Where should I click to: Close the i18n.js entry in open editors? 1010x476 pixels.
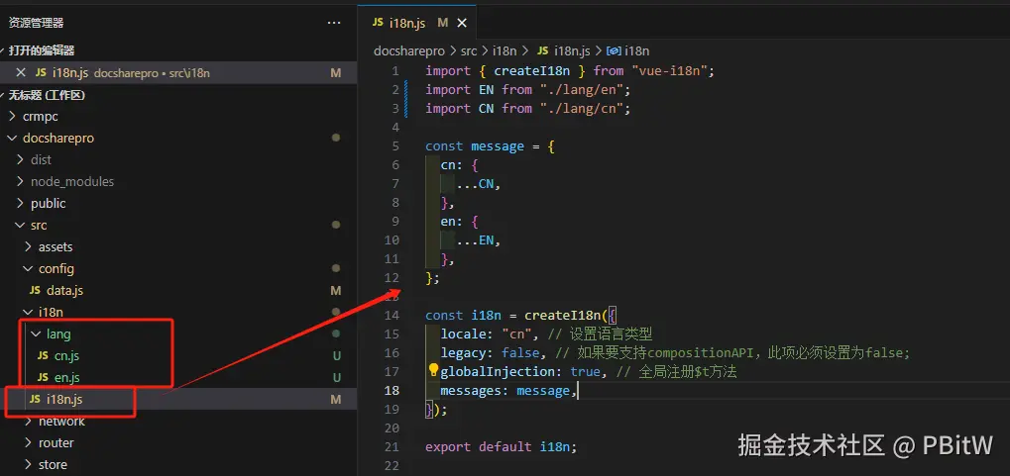(21, 72)
